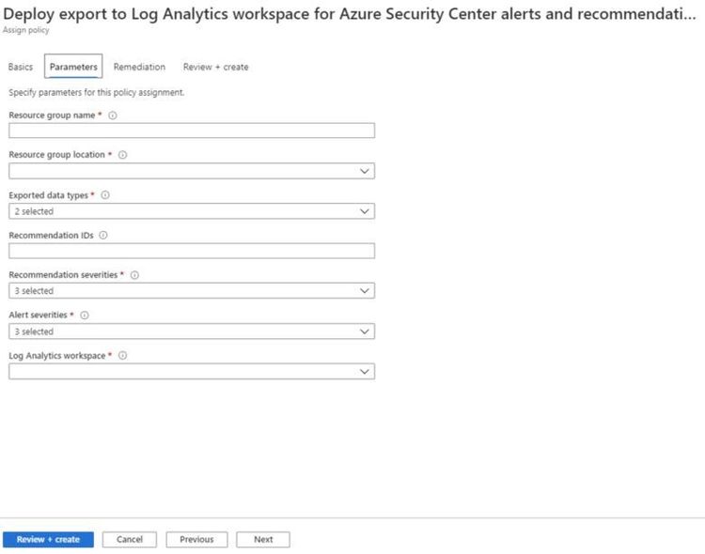This screenshot has height=554, width=705.
Task: Go to the Review + create tab
Action: point(215,67)
